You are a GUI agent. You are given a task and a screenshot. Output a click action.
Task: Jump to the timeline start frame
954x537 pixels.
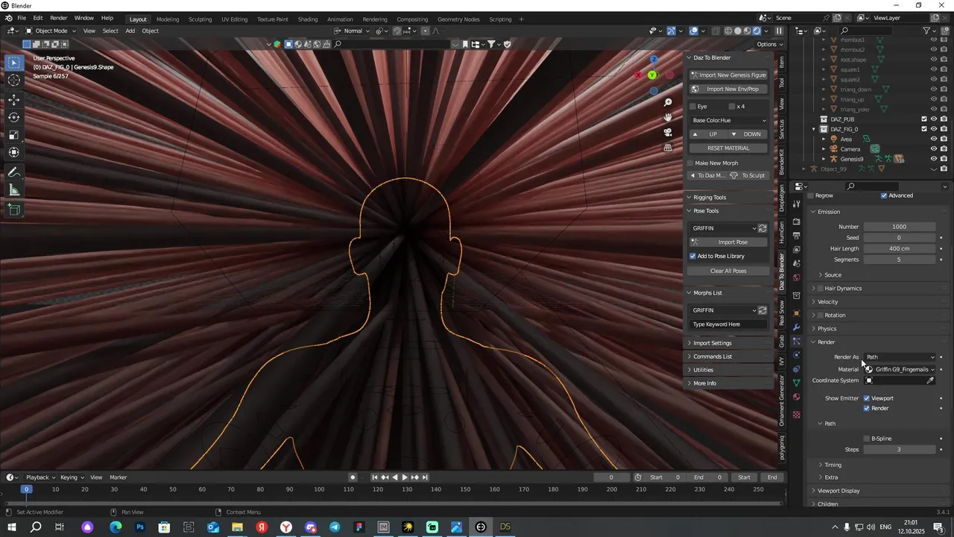375,477
